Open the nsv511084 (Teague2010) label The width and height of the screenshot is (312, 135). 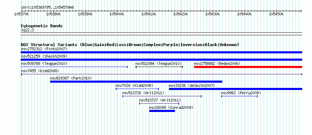[158, 63]
